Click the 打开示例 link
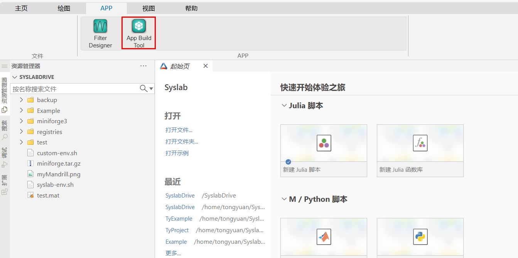 pyautogui.click(x=177, y=153)
